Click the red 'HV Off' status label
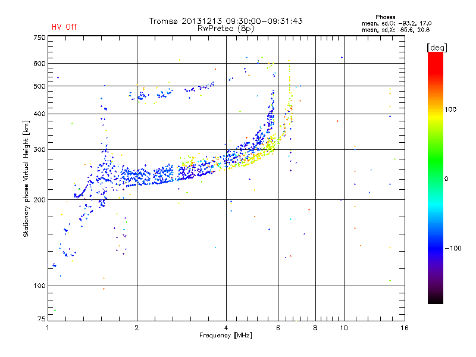Screen dimensions: 476x357 64,27
